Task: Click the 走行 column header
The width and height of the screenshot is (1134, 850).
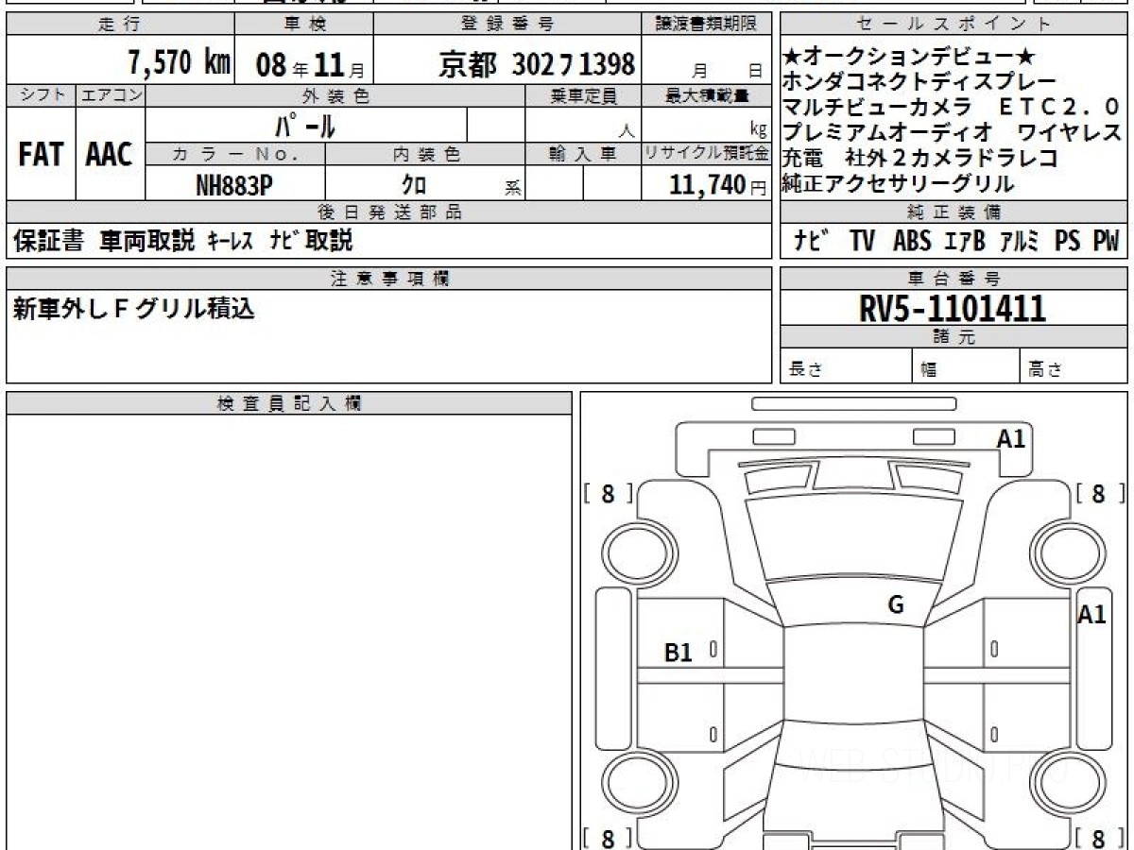Action: [119, 25]
